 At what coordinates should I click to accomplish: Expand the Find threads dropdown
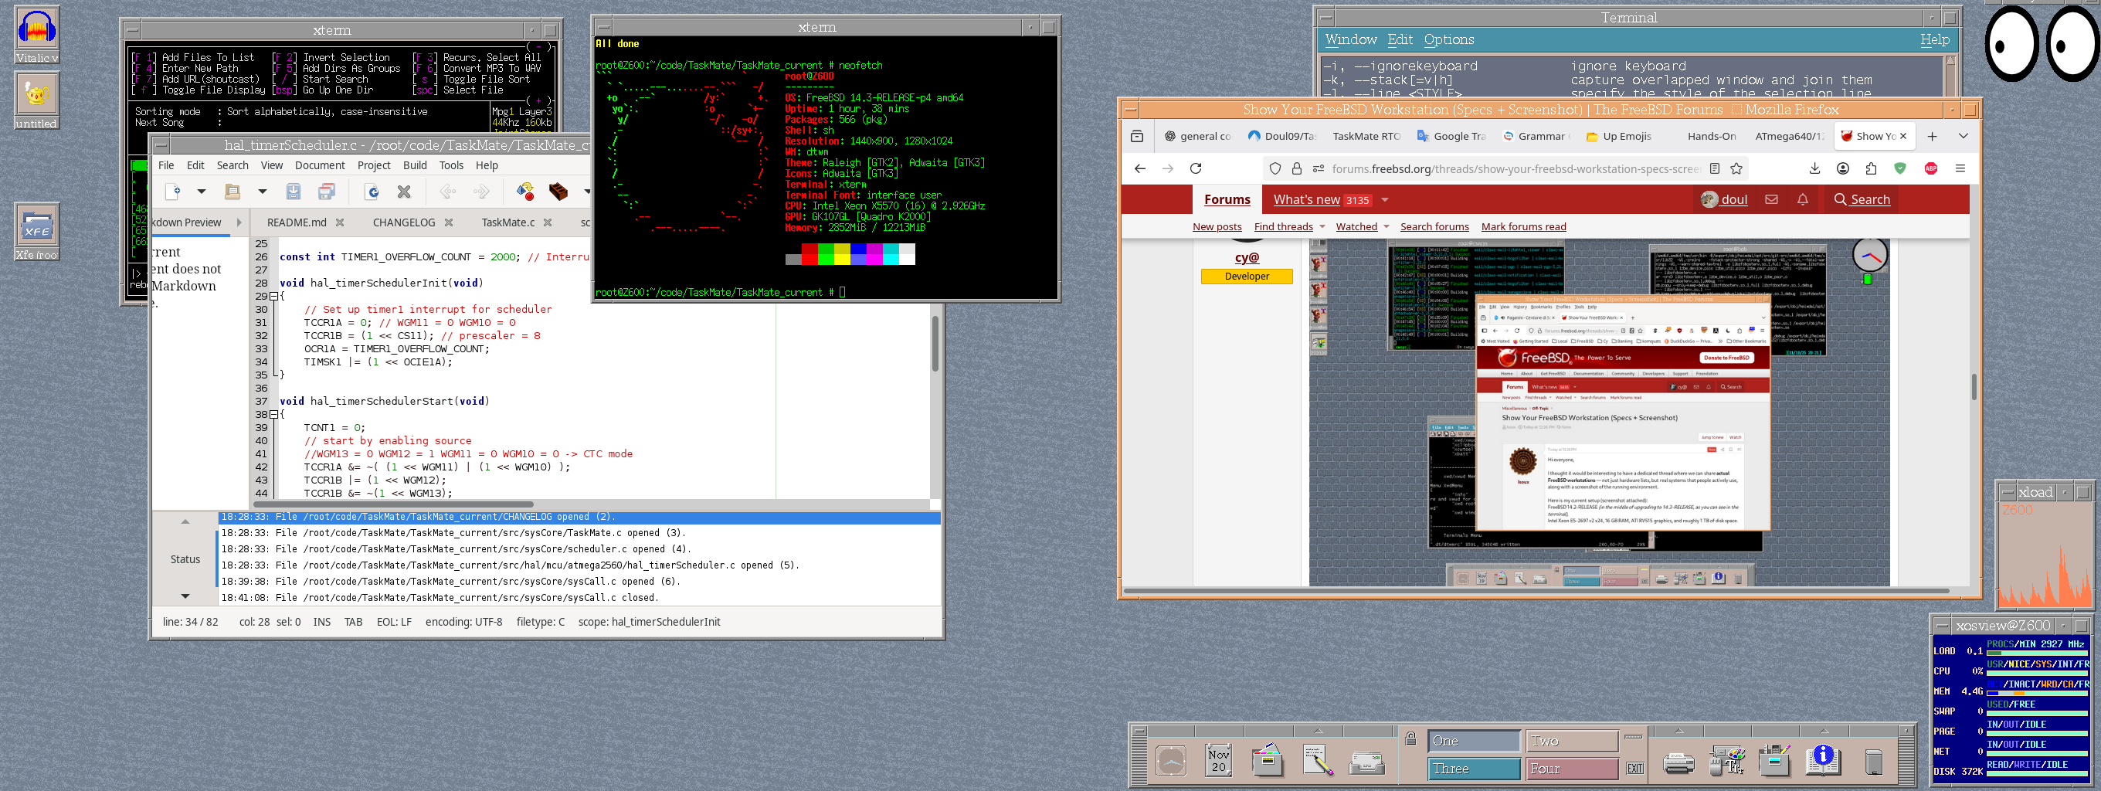[1322, 226]
